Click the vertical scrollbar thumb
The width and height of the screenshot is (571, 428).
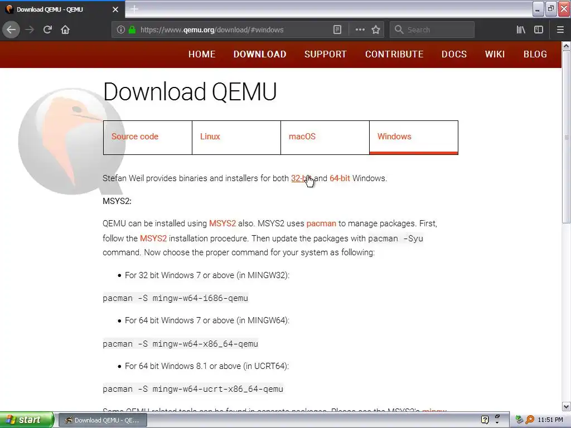567,137
